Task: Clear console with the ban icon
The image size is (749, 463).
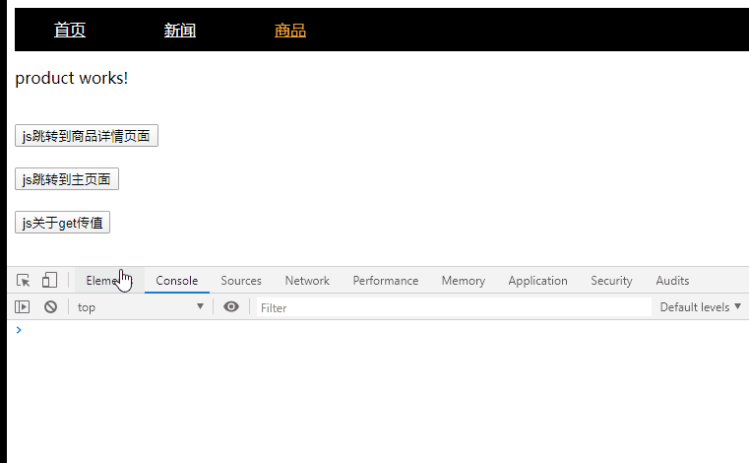Action: pos(50,307)
